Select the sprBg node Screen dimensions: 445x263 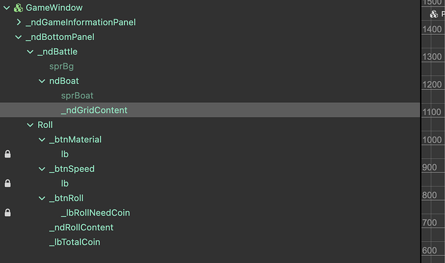tap(63, 66)
